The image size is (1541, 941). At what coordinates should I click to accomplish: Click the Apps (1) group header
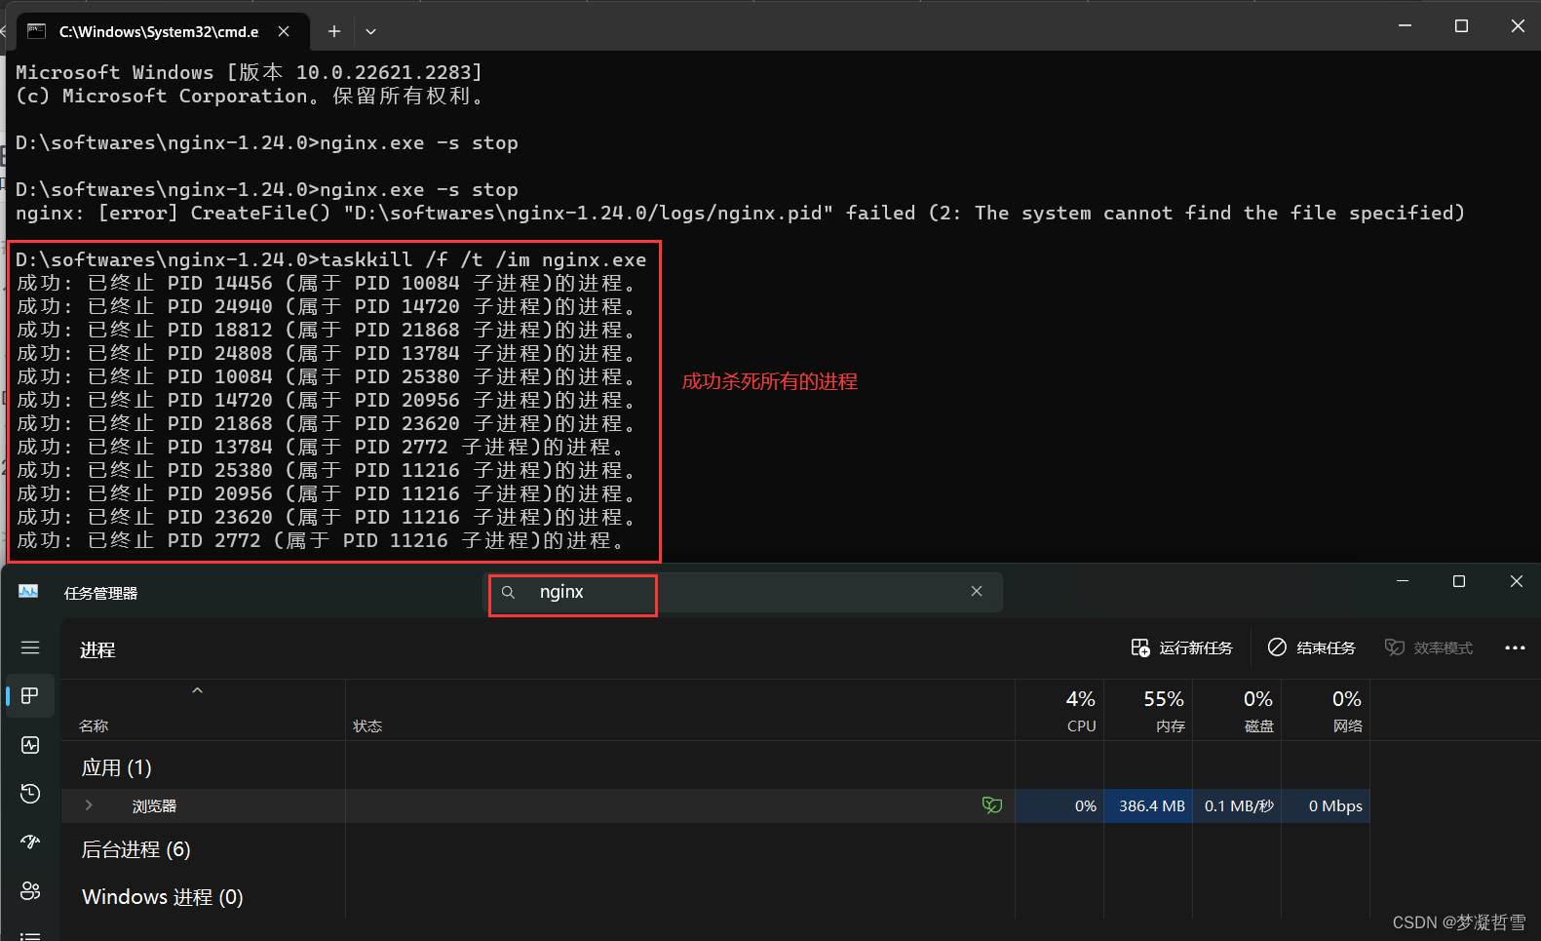click(x=116, y=767)
